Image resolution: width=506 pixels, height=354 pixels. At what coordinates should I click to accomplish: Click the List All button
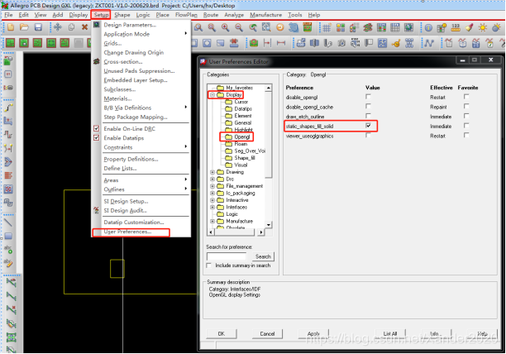[x=390, y=333]
